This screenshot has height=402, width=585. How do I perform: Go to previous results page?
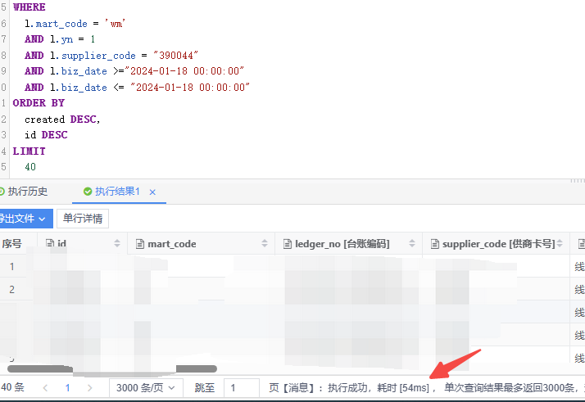point(45,388)
